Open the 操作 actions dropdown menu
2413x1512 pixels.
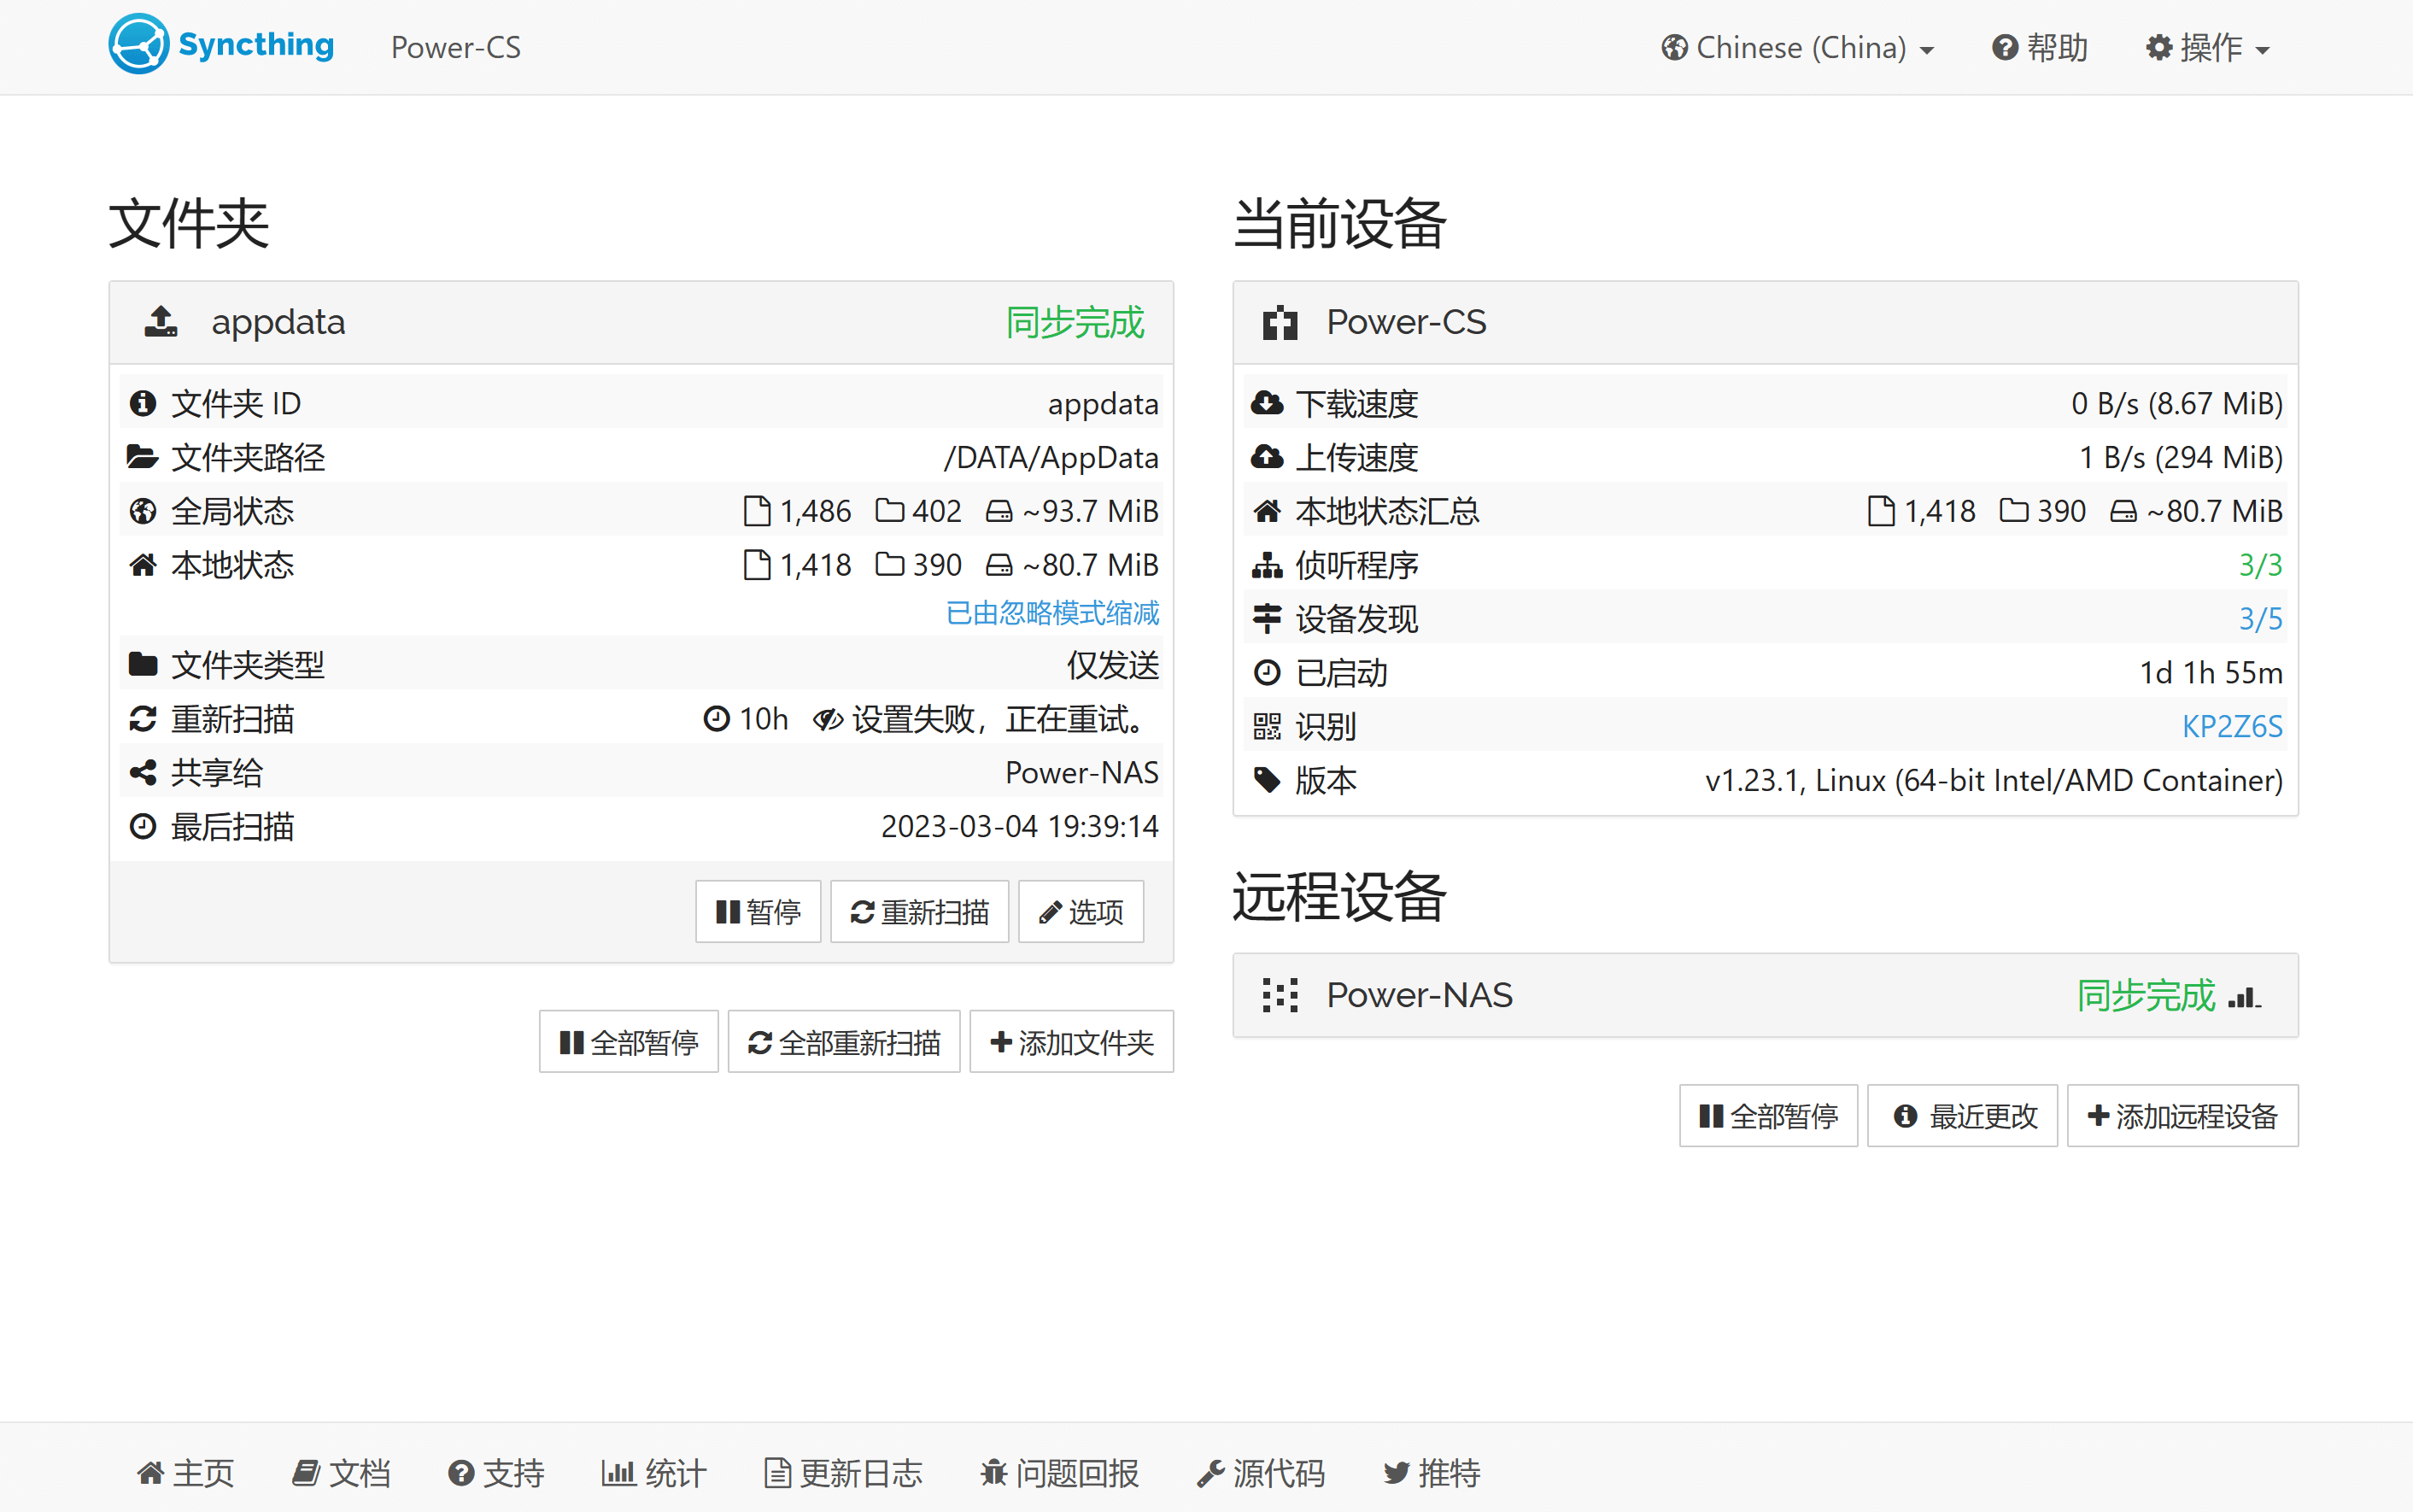(x=2208, y=47)
